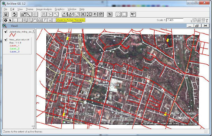212x136 pixels.
Task: Click the red line legend symbol
Action: (13, 35)
